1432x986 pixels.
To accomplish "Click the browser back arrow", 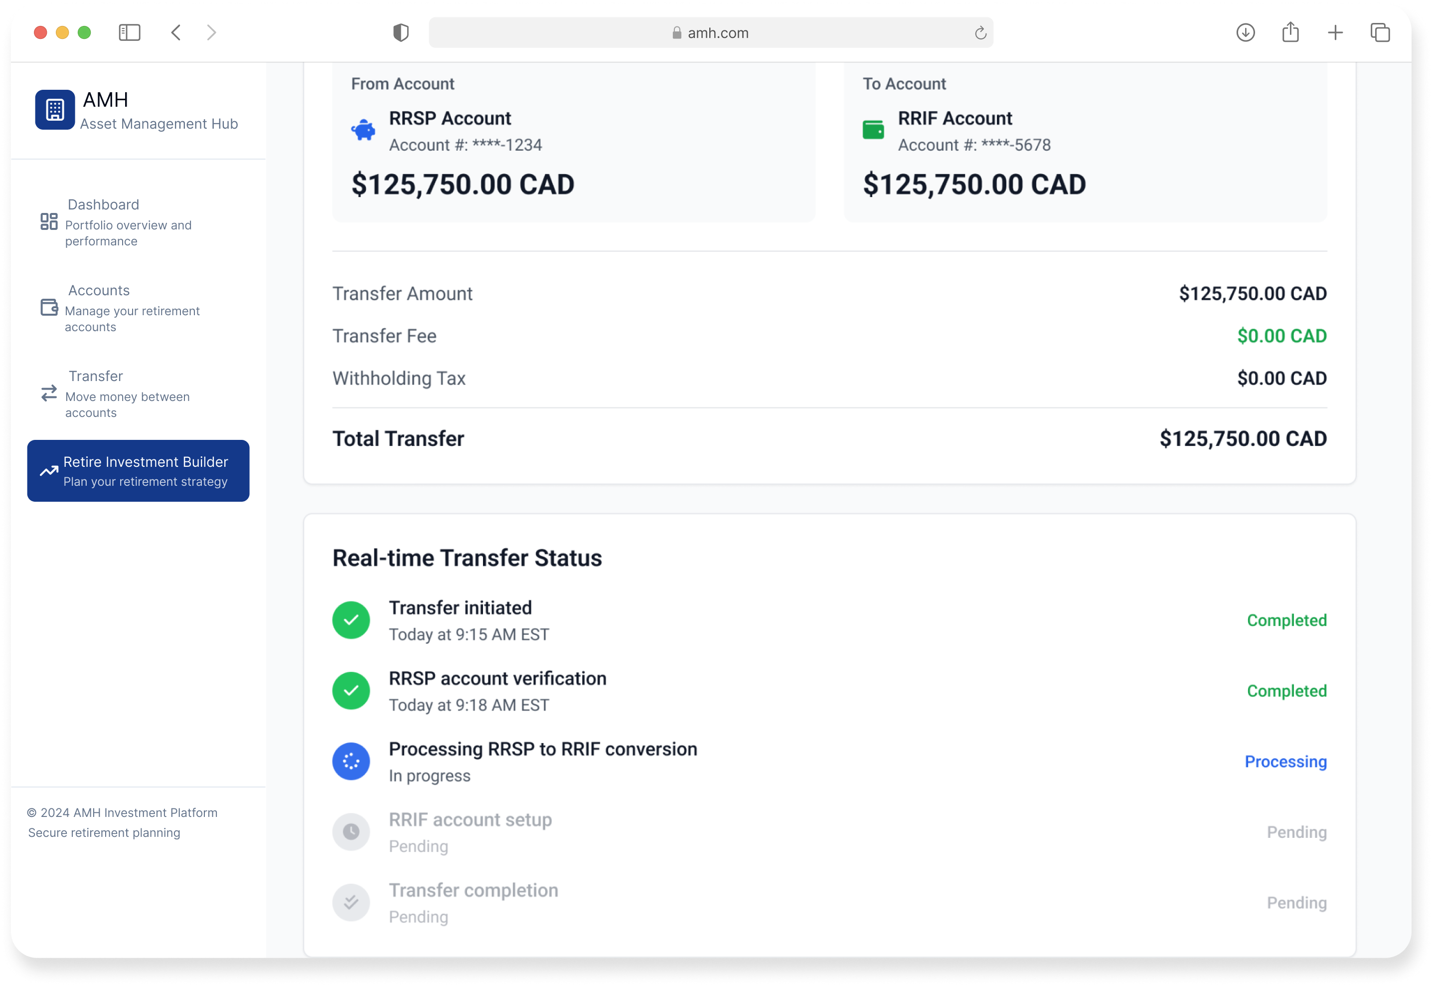I will pyautogui.click(x=176, y=33).
